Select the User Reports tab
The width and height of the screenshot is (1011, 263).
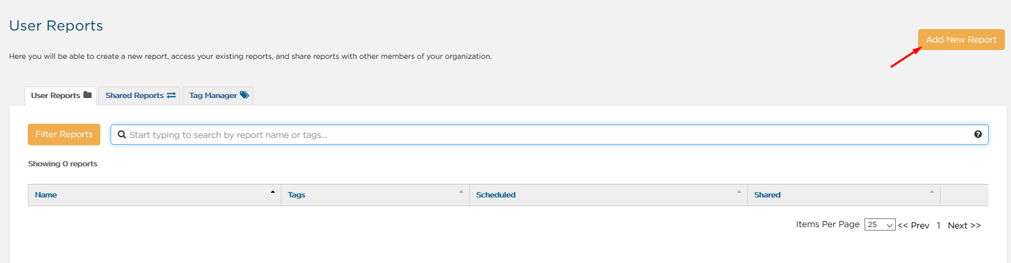tap(61, 95)
